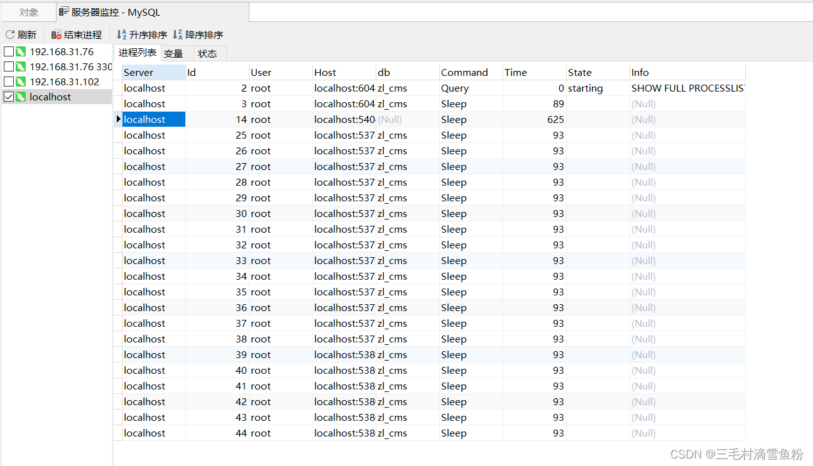Click the MySQL icon beside 192.168.31.102
The height and width of the screenshot is (466, 813).
21,82
